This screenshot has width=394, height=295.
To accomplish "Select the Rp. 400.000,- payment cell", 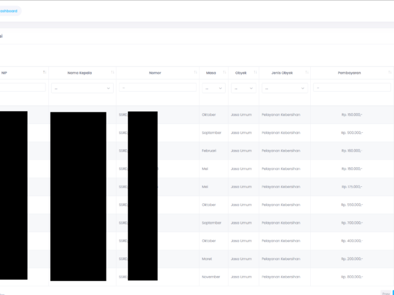I will [352, 241].
